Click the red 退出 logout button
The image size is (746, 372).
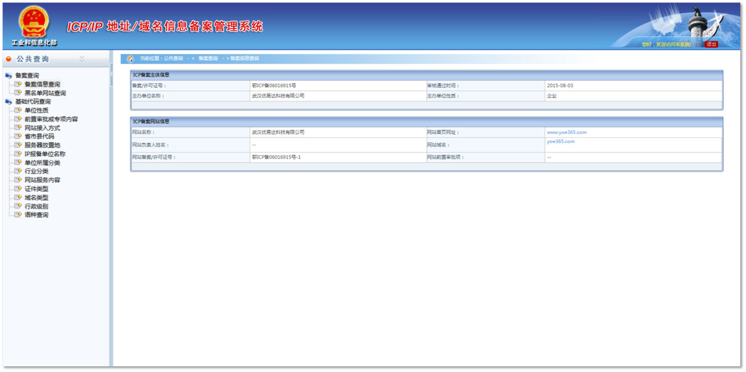point(711,44)
